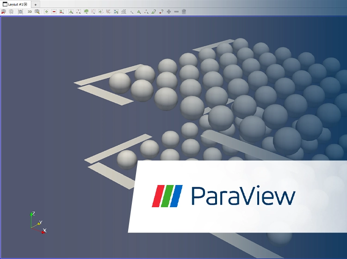Toggle the 3D interaction mode button
This screenshot has height=259, width=347.
pos(30,12)
